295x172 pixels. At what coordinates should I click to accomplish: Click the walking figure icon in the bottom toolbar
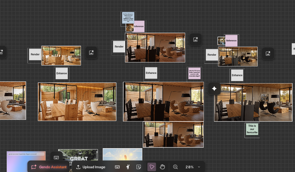click(x=128, y=167)
